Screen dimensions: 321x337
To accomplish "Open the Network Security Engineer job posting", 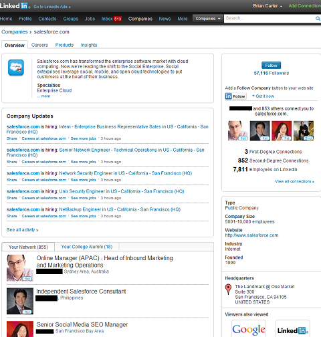I will pyautogui.click(x=126, y=173).
